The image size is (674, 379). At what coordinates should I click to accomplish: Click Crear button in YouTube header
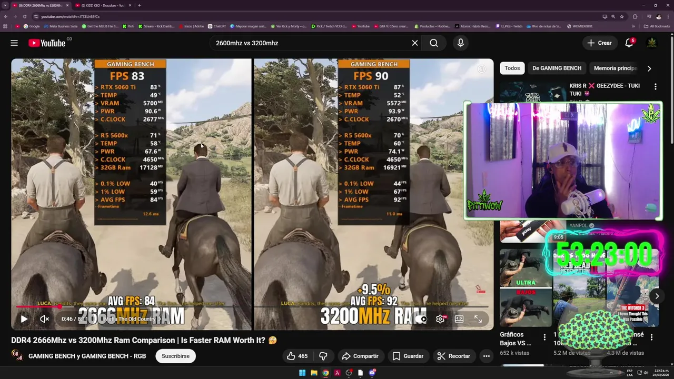click(600, 43)
